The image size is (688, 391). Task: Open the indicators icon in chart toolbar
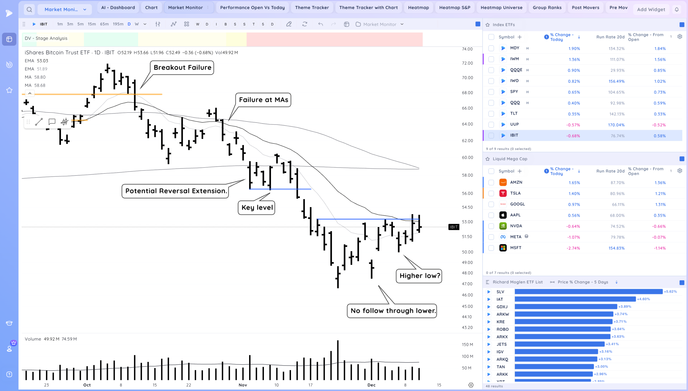click(174, 24)
